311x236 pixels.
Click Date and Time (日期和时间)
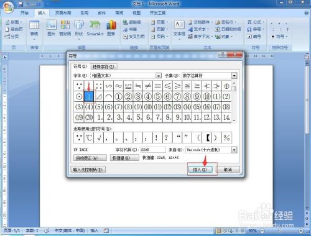pyautogui.click(x=228, y=29)
